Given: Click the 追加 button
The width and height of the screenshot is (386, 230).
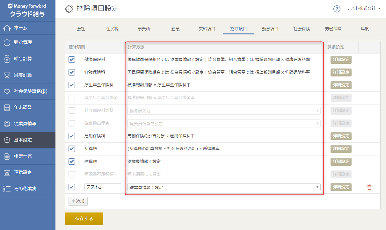Looking at the screenshot, I should coord(78,201).
